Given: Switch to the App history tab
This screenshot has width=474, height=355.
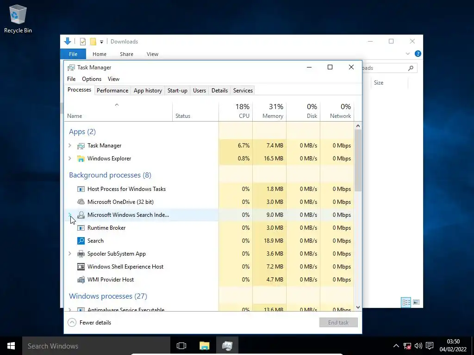Looking at the screenshot, I should 148,91.
